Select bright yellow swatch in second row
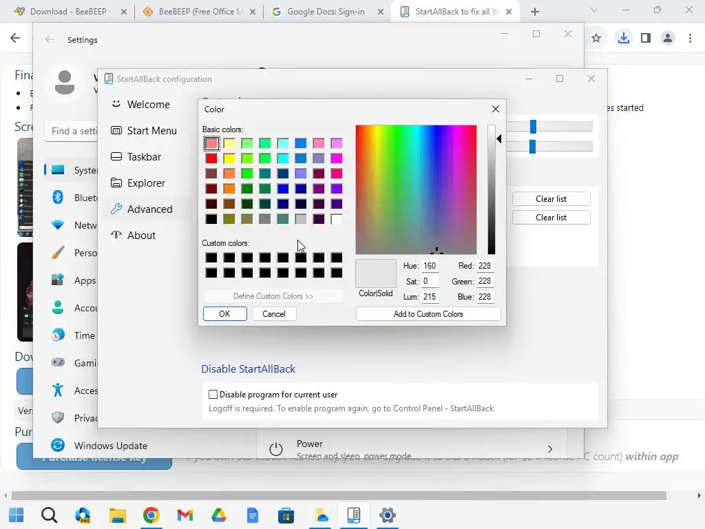The width and height of the screenshot is (705, 529). 229,158
